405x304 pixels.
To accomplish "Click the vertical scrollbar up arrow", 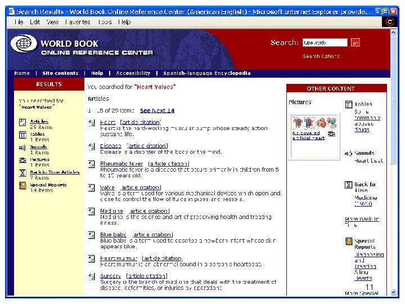I will coord(393,33).
